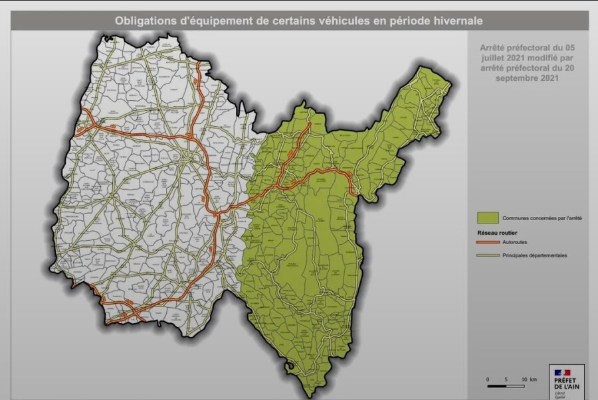
Task: Click the '0' scale label
Action: pyautogui.click(x=488, y=379)
